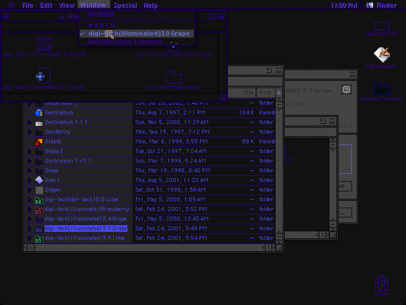This screenshot has height=305, width=406.
Task: Click the list window's horizontal scrollbar
Action: click(x=150, y=248)
